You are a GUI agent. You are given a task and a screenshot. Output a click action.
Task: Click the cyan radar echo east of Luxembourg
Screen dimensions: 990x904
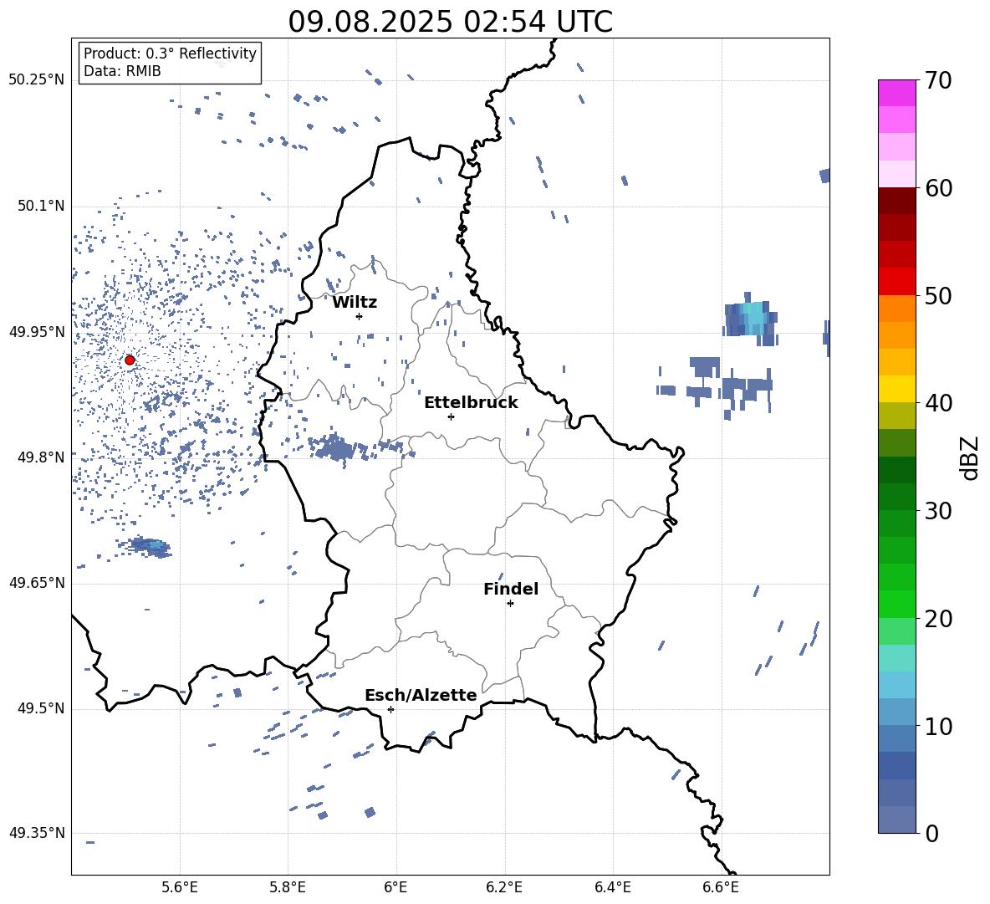pos(752,319)
